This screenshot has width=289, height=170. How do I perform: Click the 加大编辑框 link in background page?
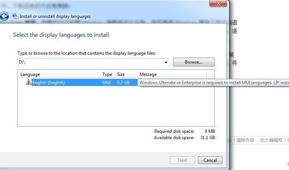coord(271,140)
